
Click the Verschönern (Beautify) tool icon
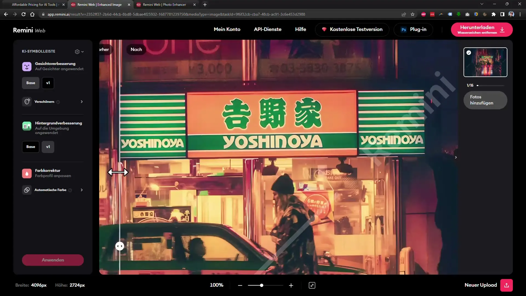pyautogui.click(x=27, y=102)
